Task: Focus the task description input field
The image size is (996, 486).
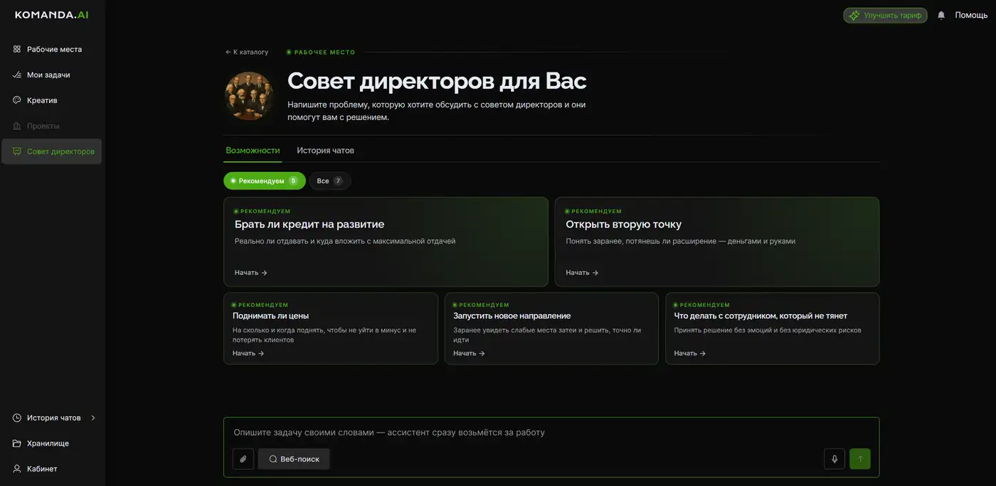Action: (x=551, y=432)
